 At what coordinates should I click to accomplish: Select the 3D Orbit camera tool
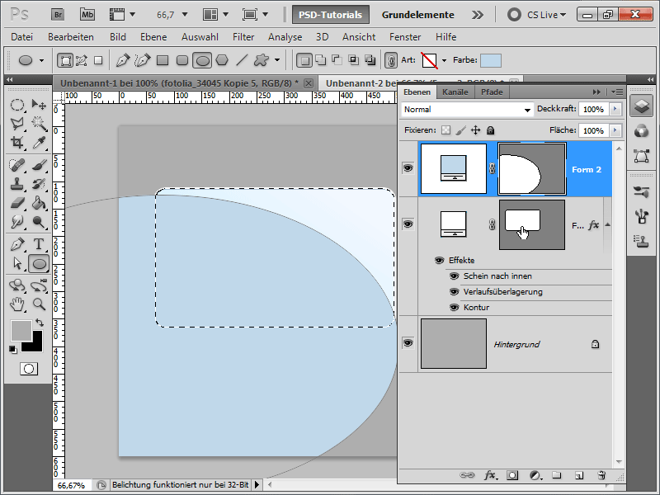click(x=39, y=285)
